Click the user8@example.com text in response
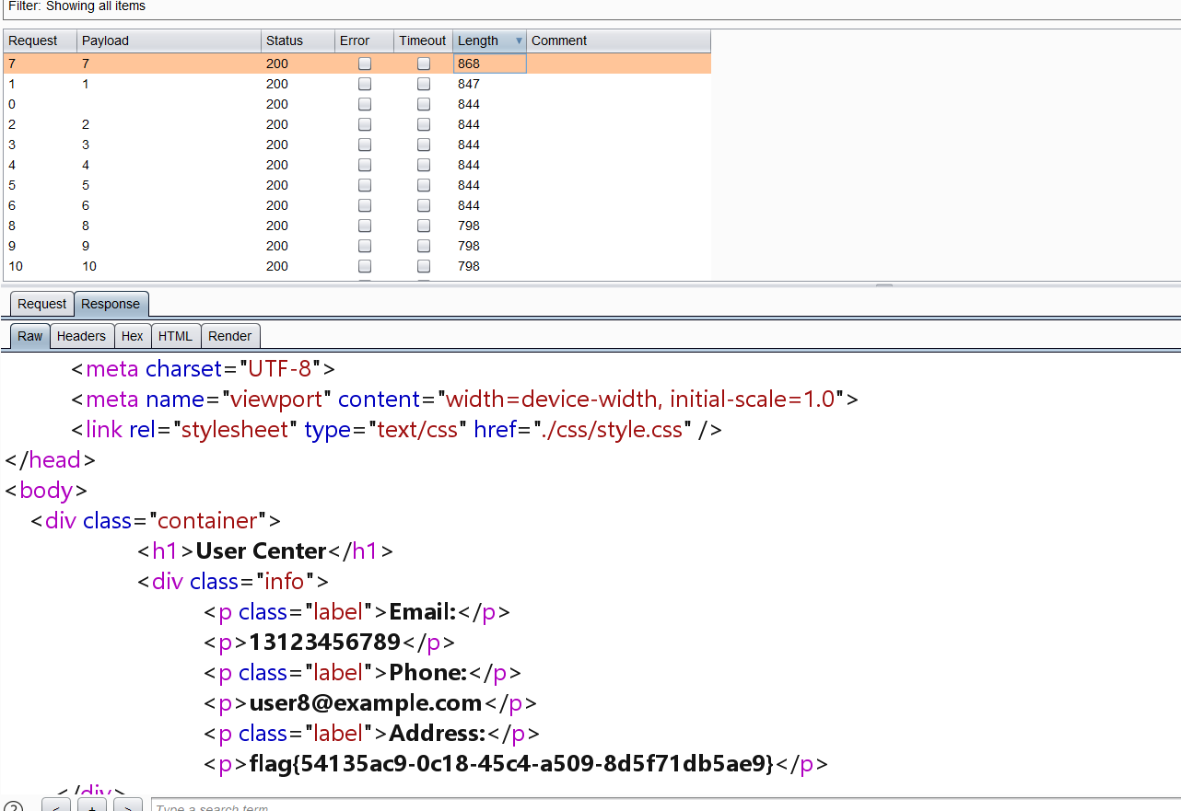The image size is (1181, 811). tap(366, 702)
